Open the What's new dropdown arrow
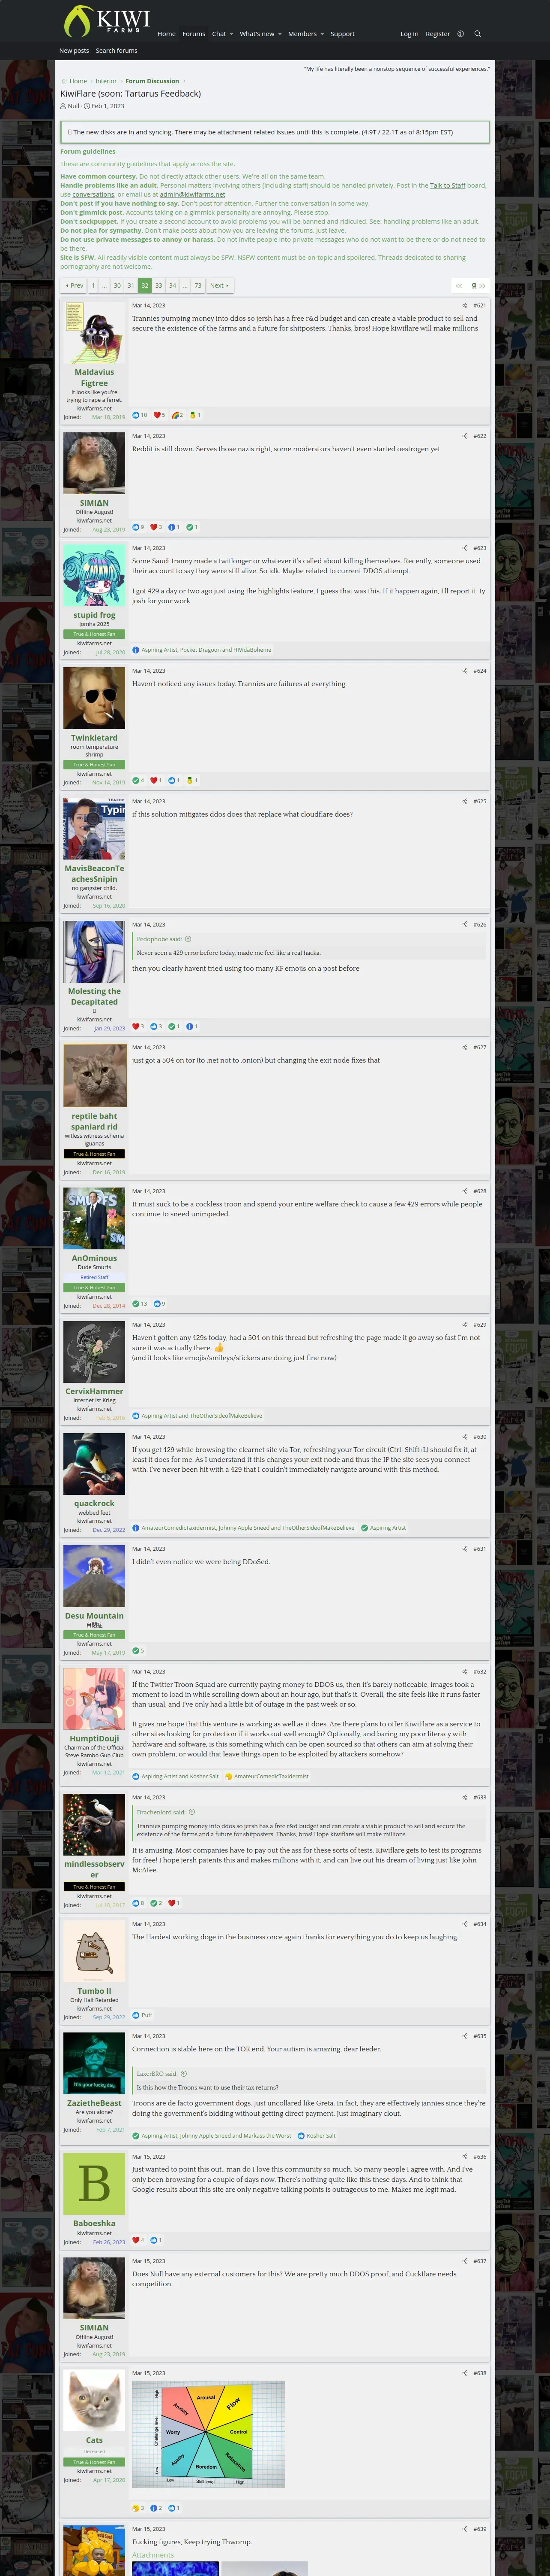Viewport: 550px width, 2576px height. (279, 34)
